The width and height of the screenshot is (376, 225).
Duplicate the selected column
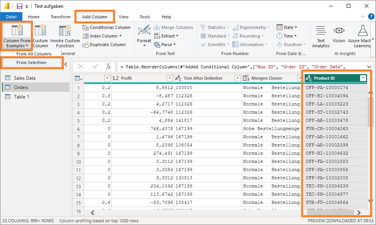[104, 45]
